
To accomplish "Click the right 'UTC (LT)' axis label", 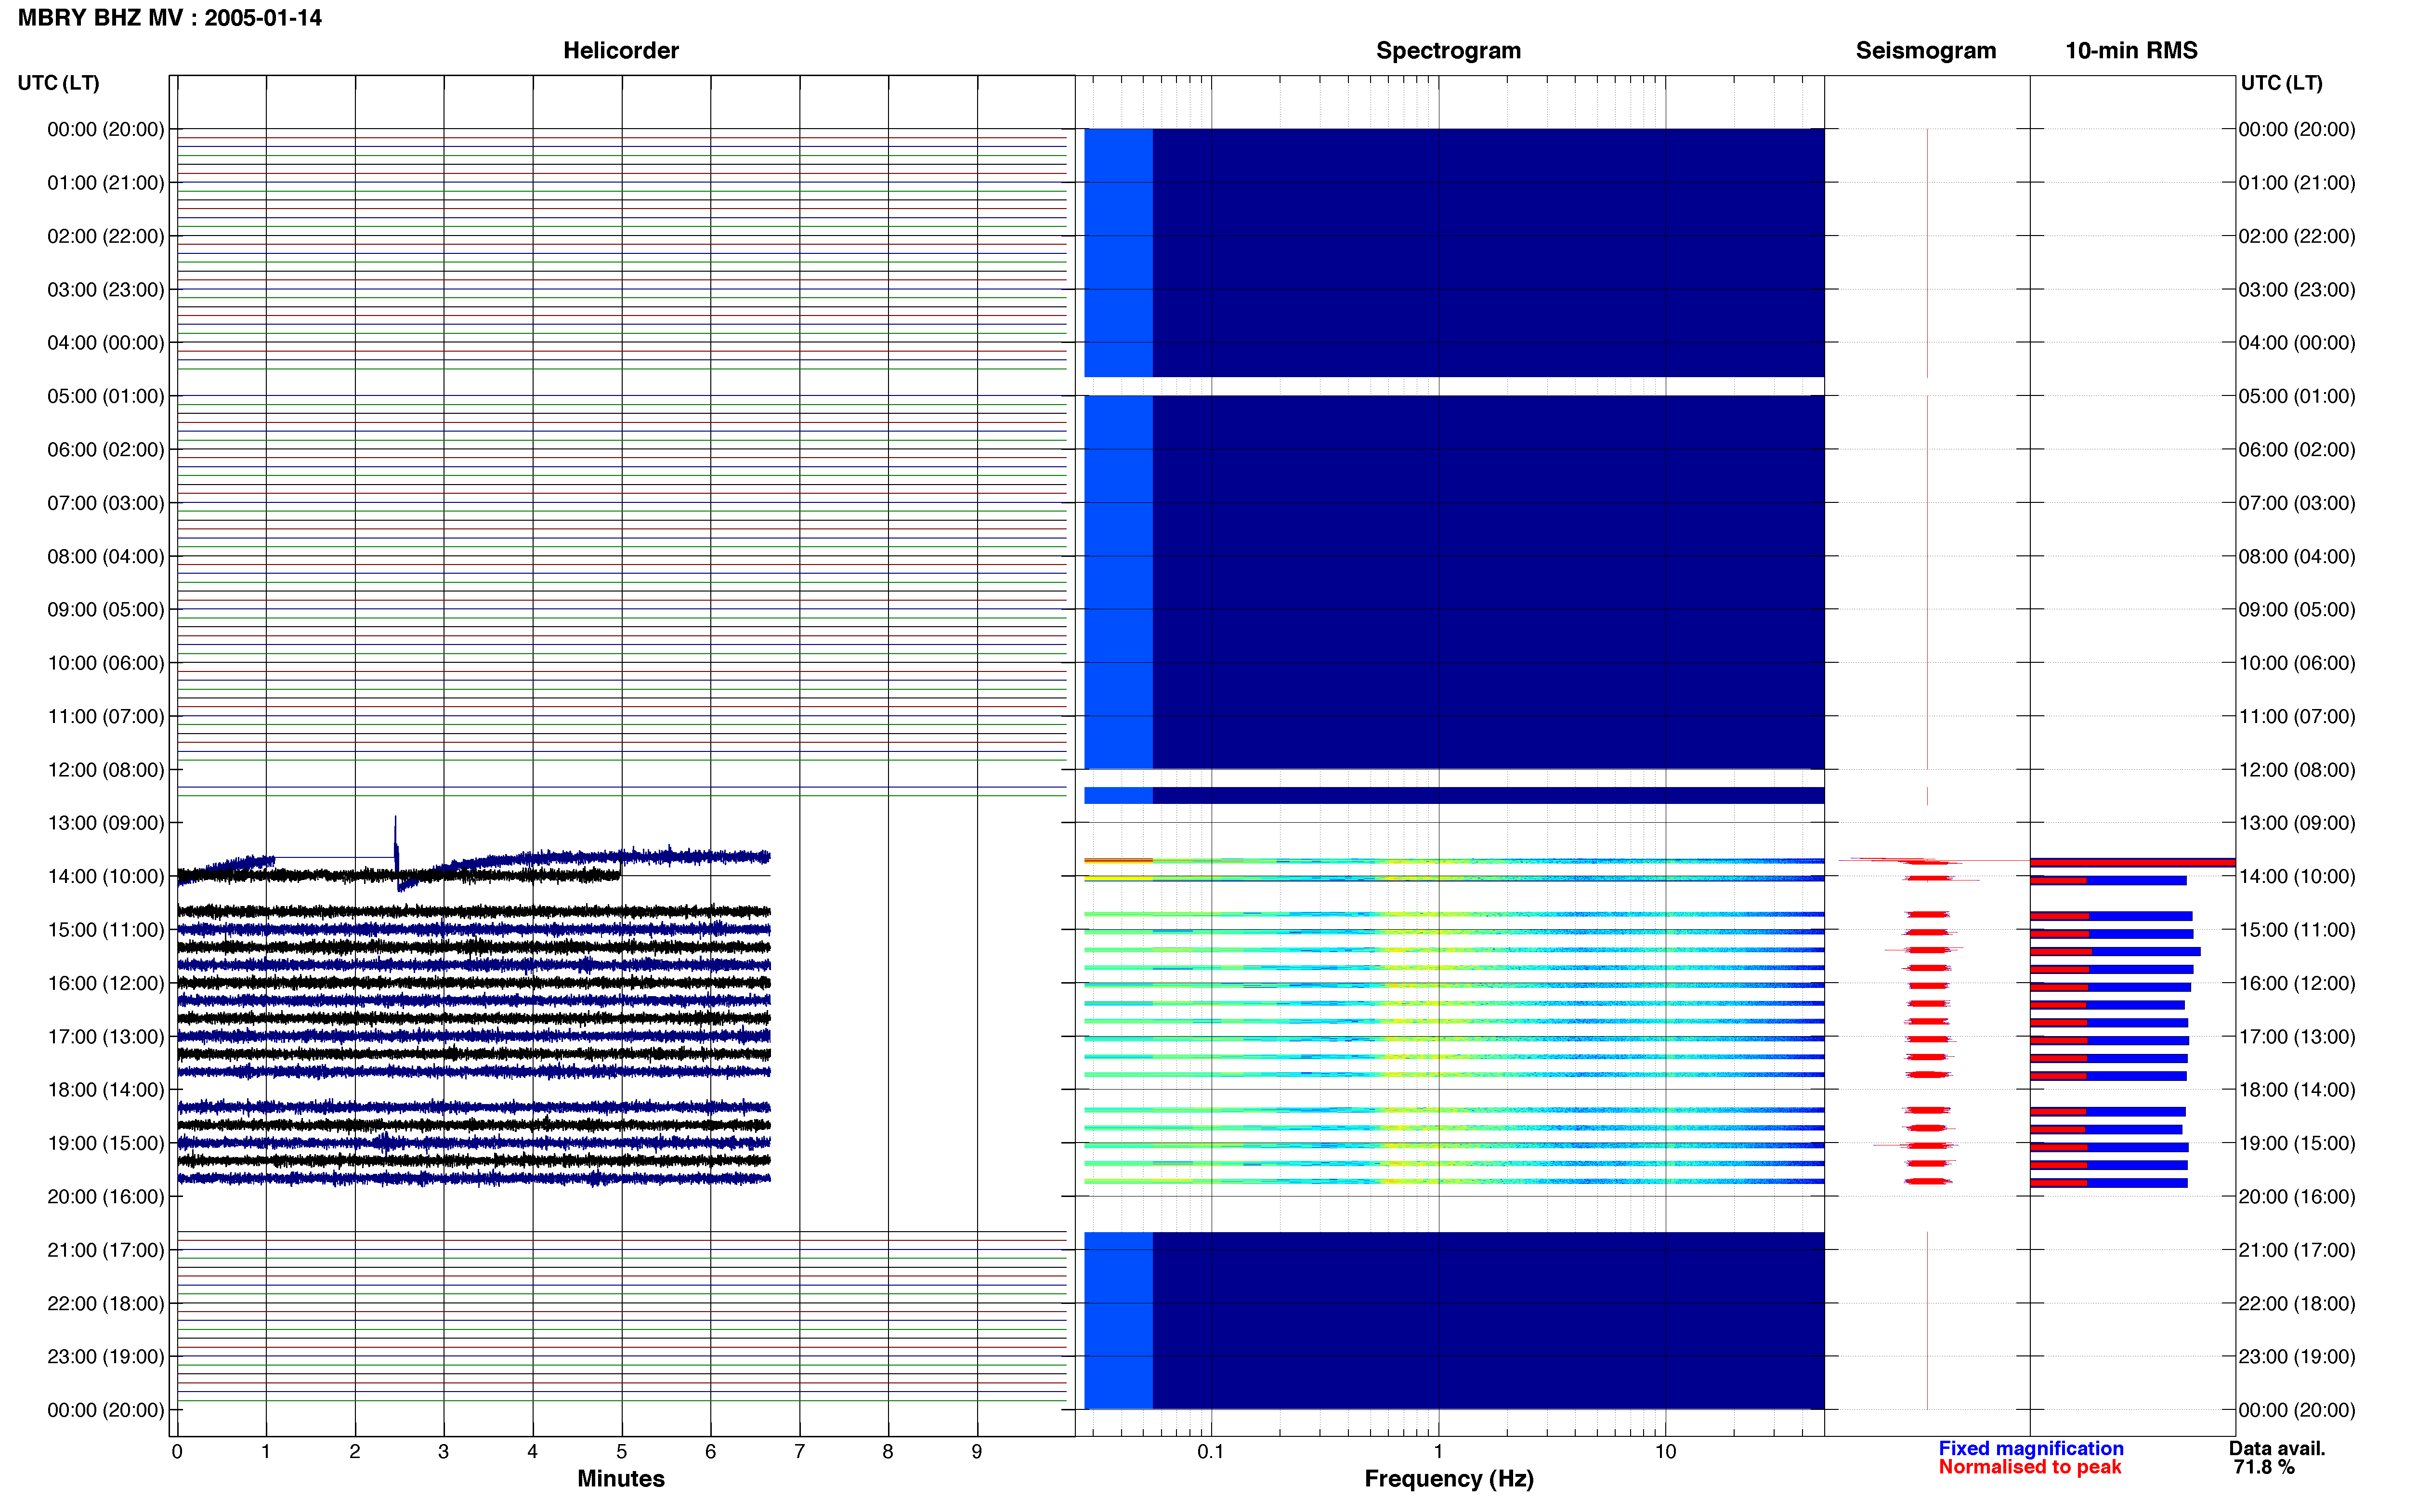I will point(2281,83).
